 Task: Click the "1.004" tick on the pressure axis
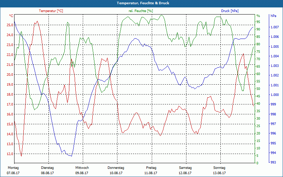(x=275, y=56)
